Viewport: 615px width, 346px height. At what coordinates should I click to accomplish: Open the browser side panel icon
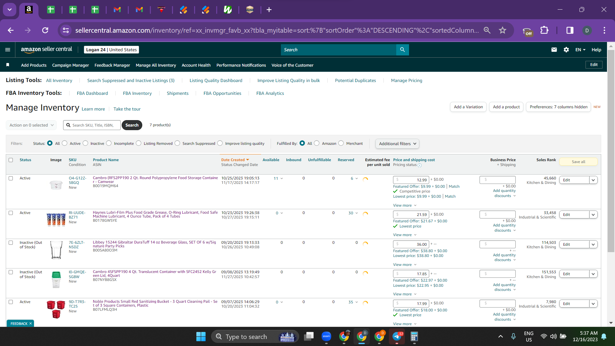click(570, 30)
